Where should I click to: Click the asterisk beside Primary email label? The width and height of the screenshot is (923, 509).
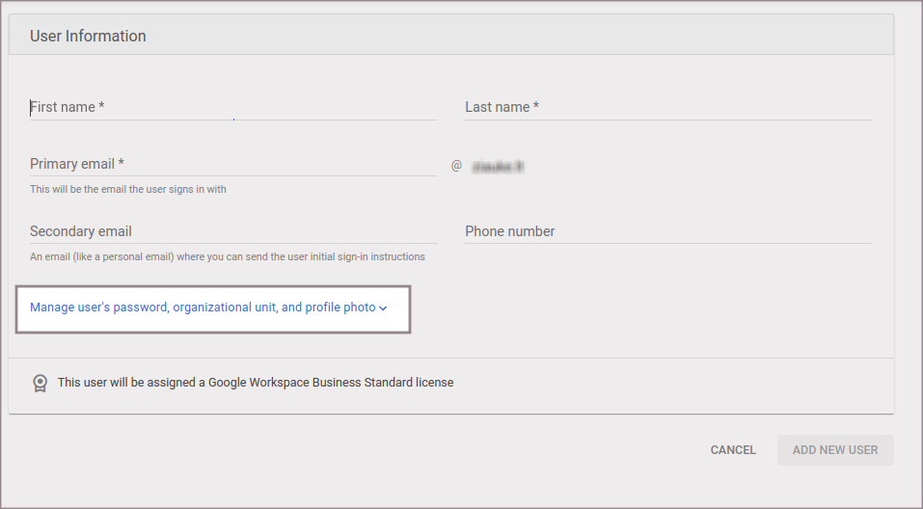point(122,164)
